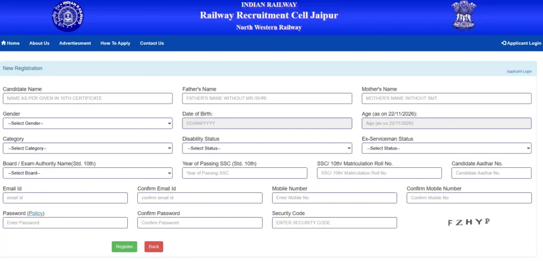Click the New Registration panel title
The width and height of the screenshot is (543, 261).
[22, 68]
